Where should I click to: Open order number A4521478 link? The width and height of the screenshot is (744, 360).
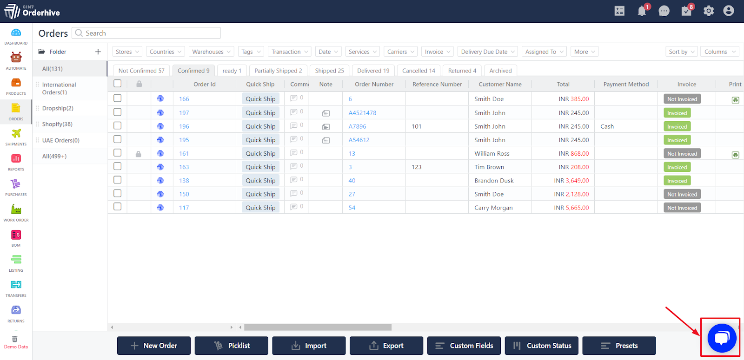pyautogui.click(x=362, y=113)
